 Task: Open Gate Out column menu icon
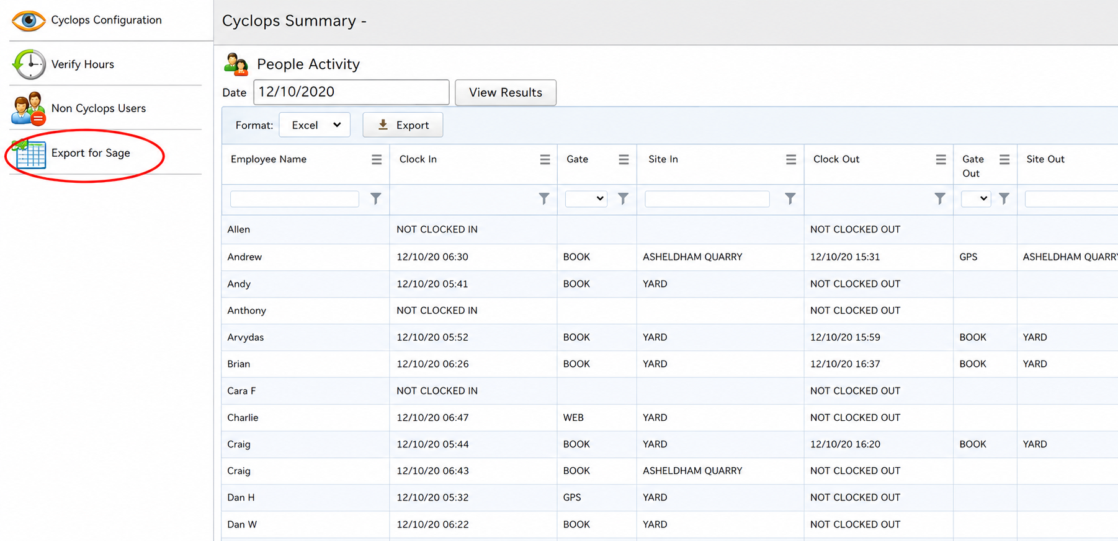[x=1004, y=160]
